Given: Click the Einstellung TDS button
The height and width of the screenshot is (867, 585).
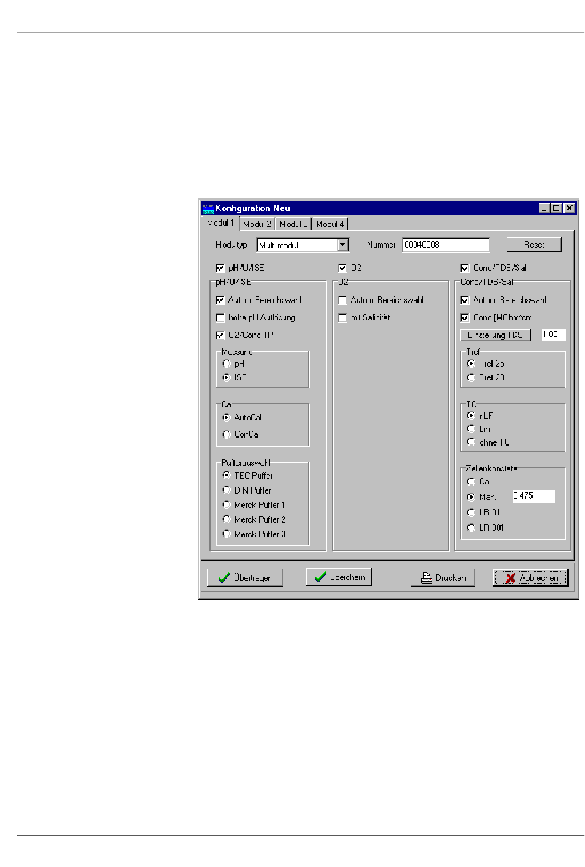Looking at the screenshot, I should point(495,335).
